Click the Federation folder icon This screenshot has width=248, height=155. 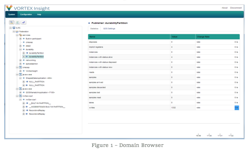click(17, 31)
